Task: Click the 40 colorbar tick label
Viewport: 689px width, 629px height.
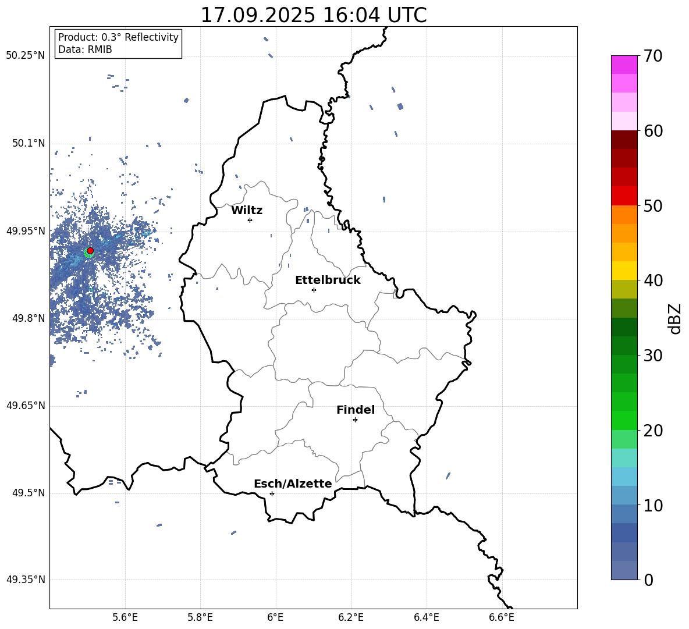Action: pyautogui.click(x=652, y=280)
